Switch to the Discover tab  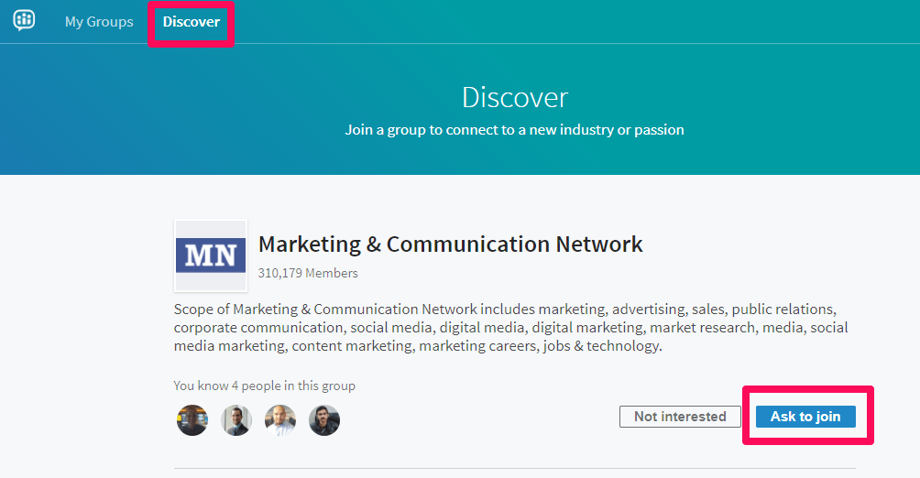[x=192, y=22]
